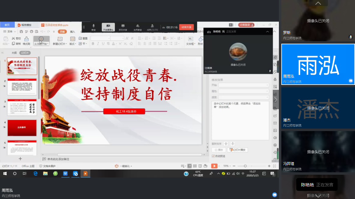Open the 速度 dropdown in animation panel
This screenshot has width=355, height=199.
244,97
